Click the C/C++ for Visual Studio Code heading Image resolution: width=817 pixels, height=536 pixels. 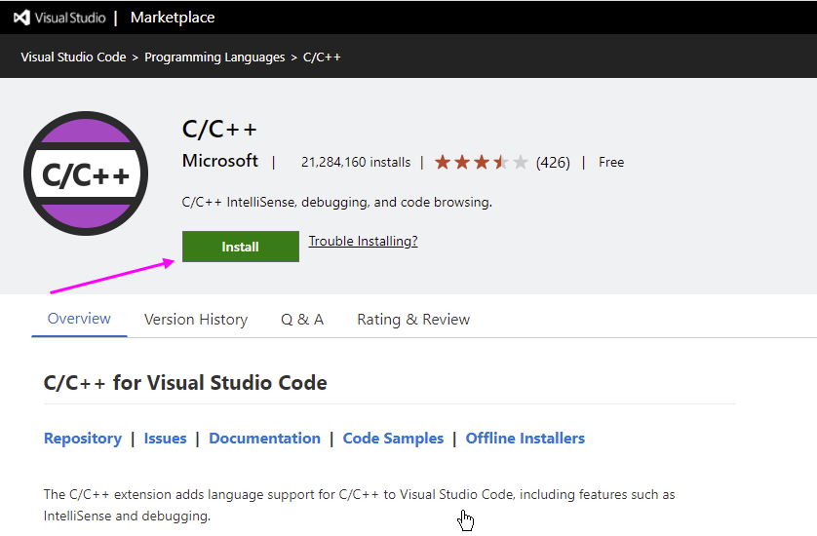click(x=185, y=383)
